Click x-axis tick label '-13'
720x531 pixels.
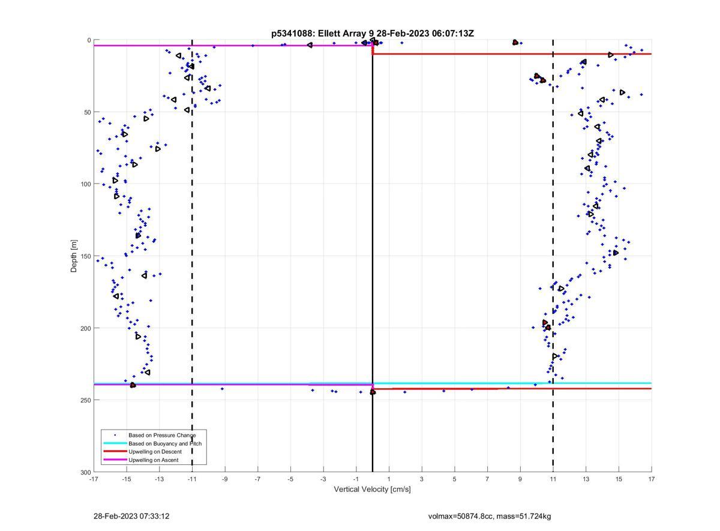(159, 479)
